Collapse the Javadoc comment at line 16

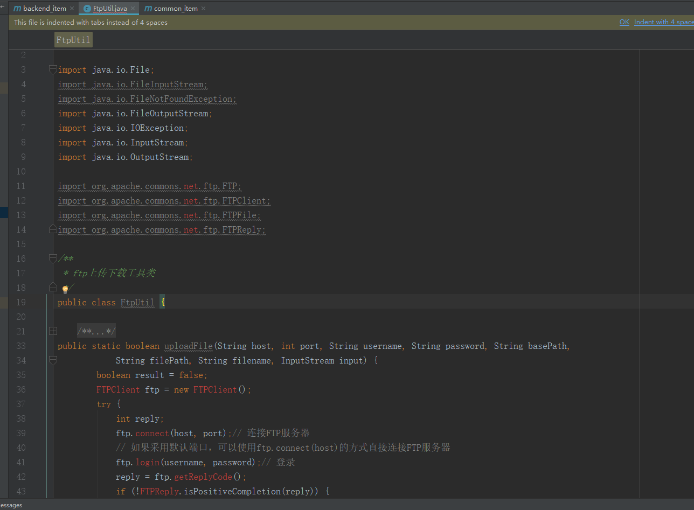tap(53, 259)
